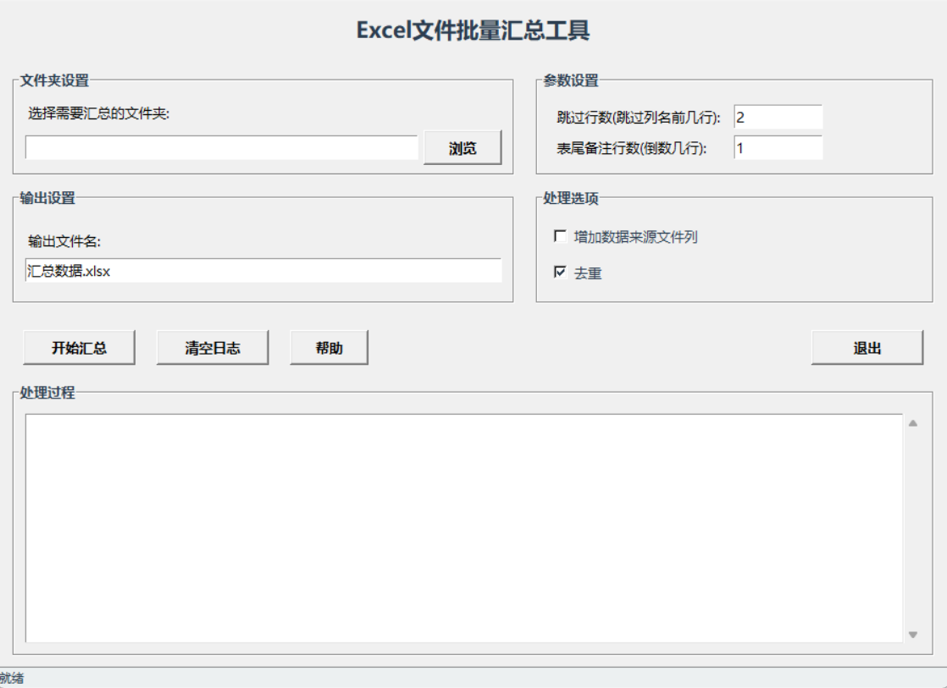Open help with 帮助 button
The image size is (947, 688).
[330, 348]
